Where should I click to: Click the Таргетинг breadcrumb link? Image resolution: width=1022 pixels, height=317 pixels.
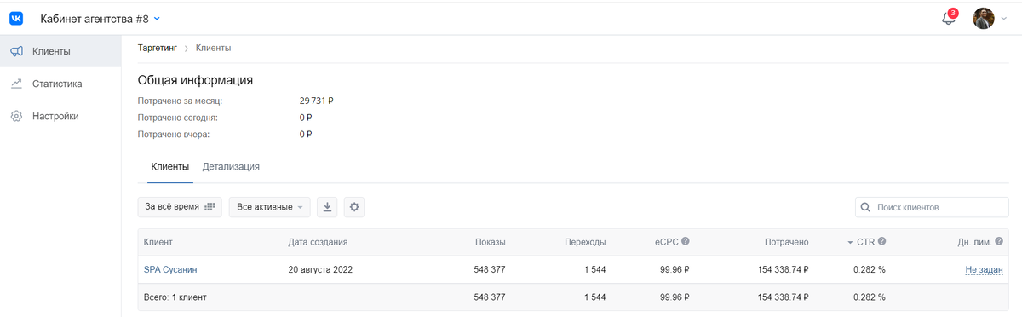[x=158, y=48]
